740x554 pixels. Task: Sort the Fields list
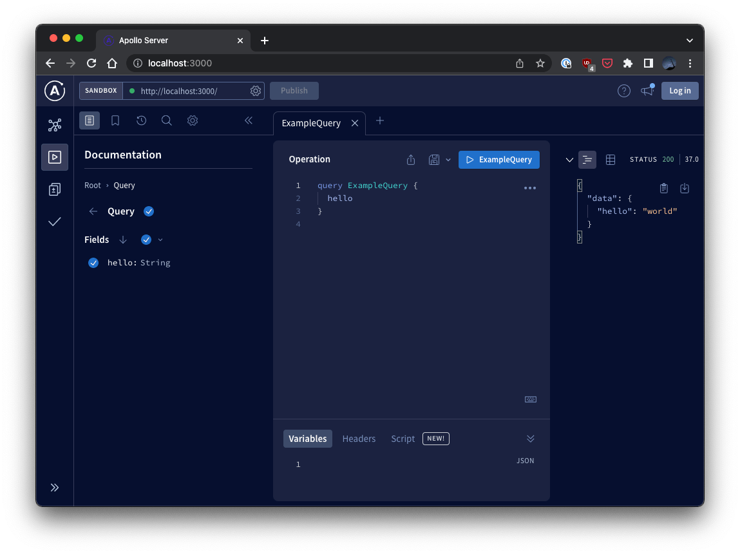pos(123,240)
